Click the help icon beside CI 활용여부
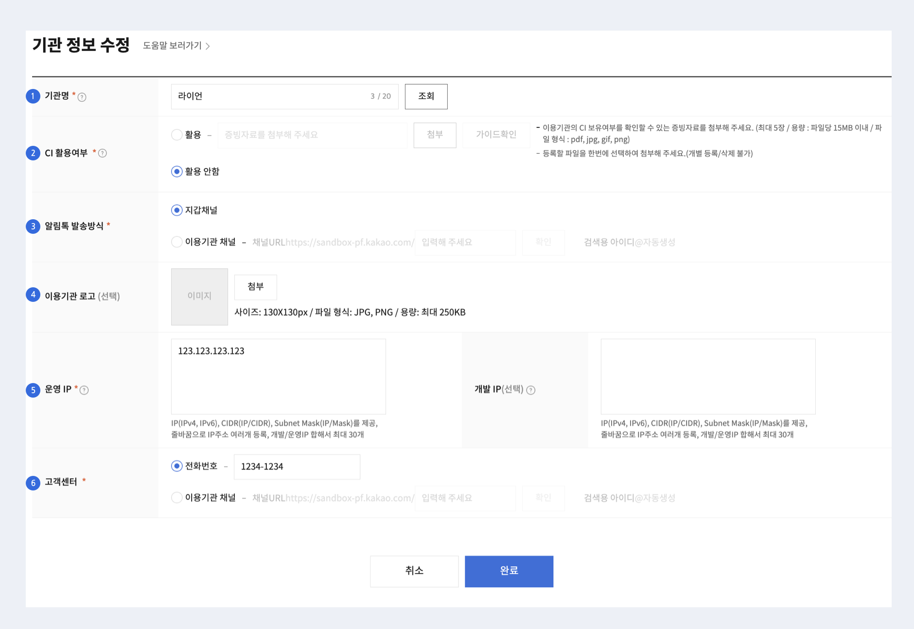The image size is (914, 629). click(x=103, y=154)
